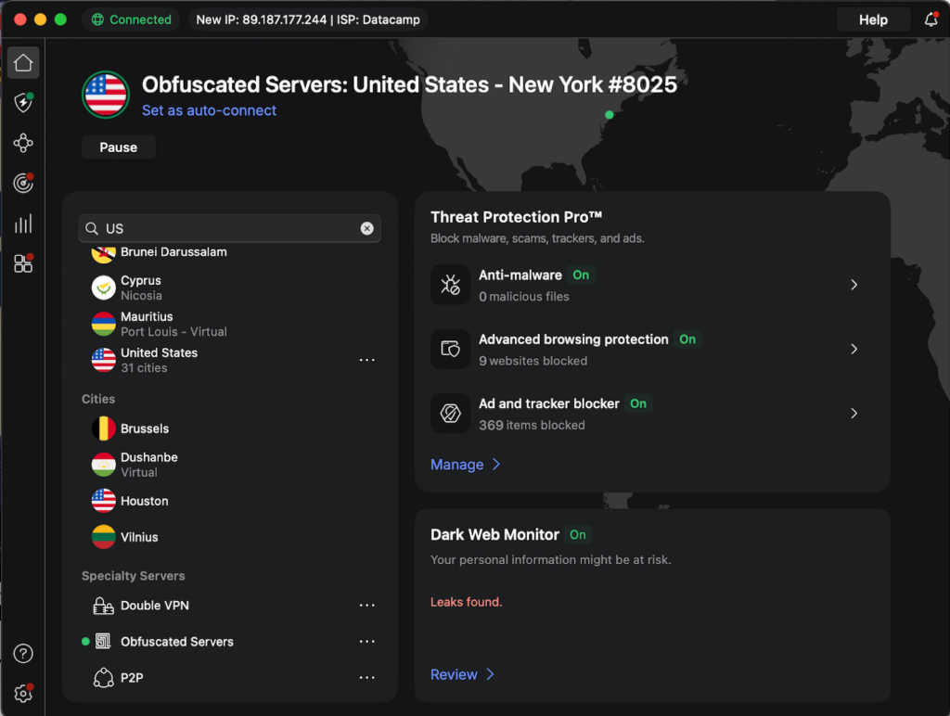Click the Double VPN lock icon
Viewport: 950px width, 716px height.
[103, 606]
